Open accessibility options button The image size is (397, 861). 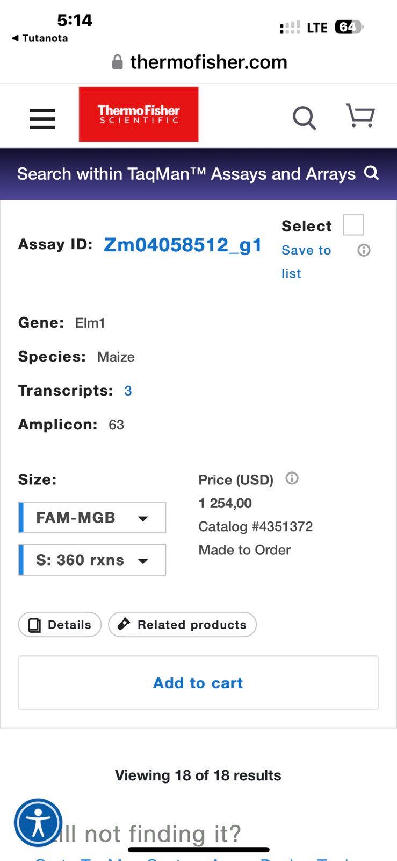pos(38,823)
